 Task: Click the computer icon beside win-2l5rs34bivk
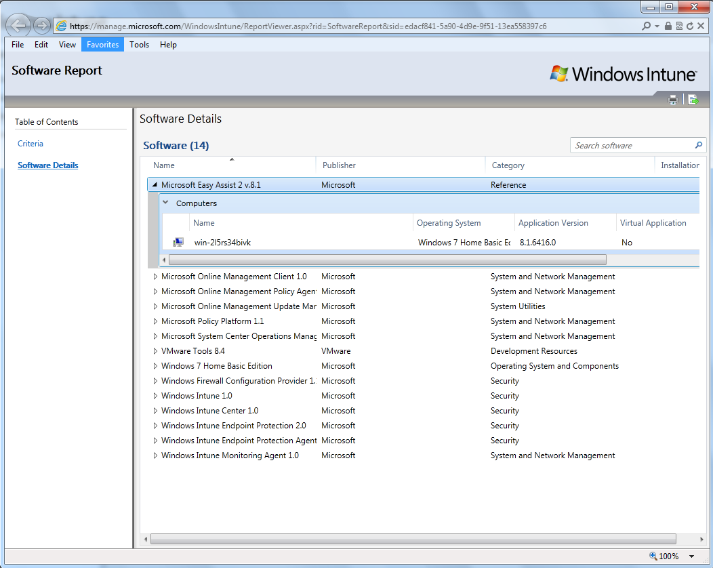(x=178, y=243)
